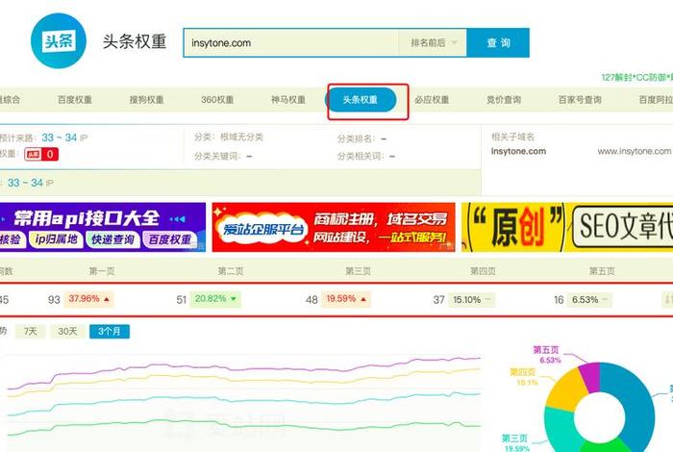This screenshot has width=673, height=452.
Task: Open the 原创 SEO文章 yellow banner ad
Action: coord(567,227)
